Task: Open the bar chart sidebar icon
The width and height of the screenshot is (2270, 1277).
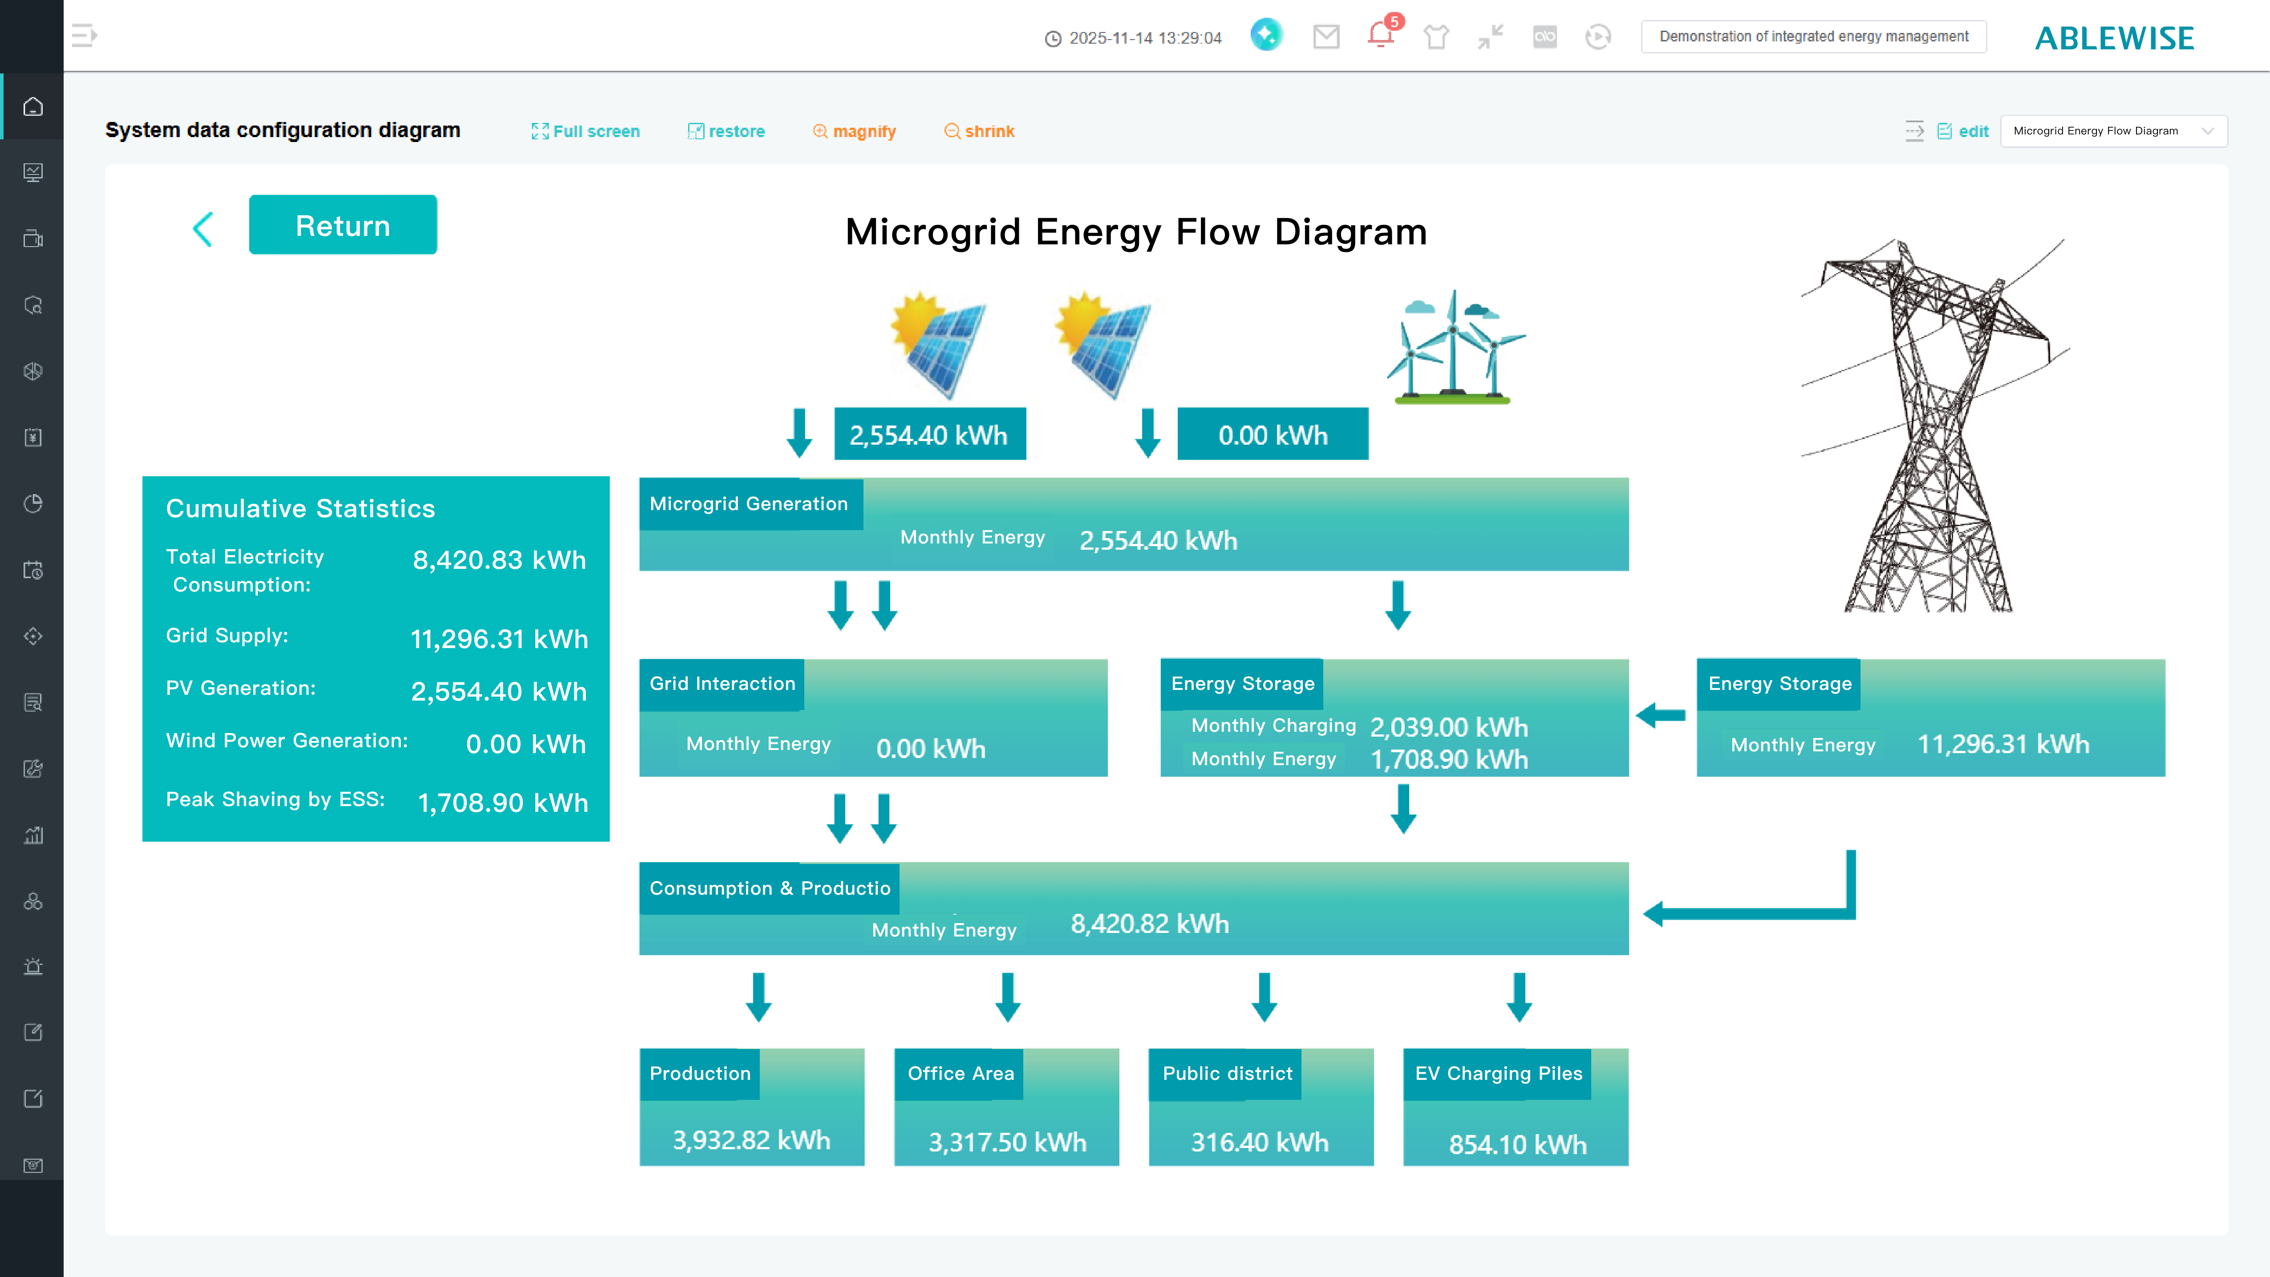Action: pos(32,835)
